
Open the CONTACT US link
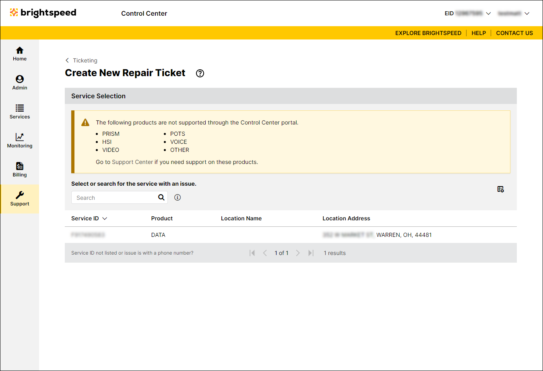click(x=514, y=33)
